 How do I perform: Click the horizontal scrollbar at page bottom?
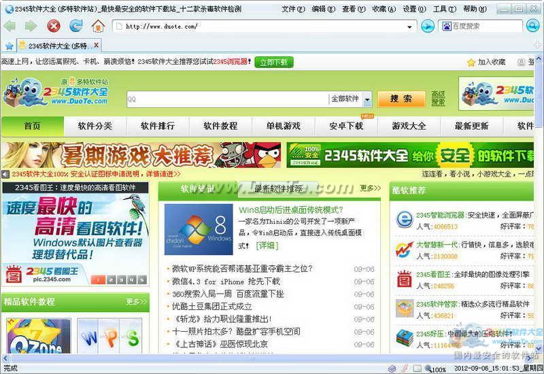tap(267, 358)
